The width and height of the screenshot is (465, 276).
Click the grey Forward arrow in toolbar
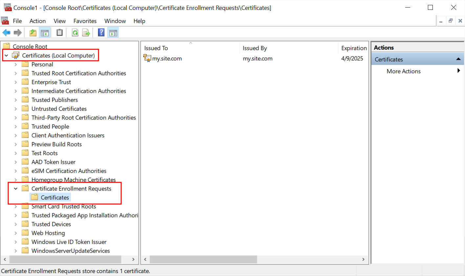point(18,33)
